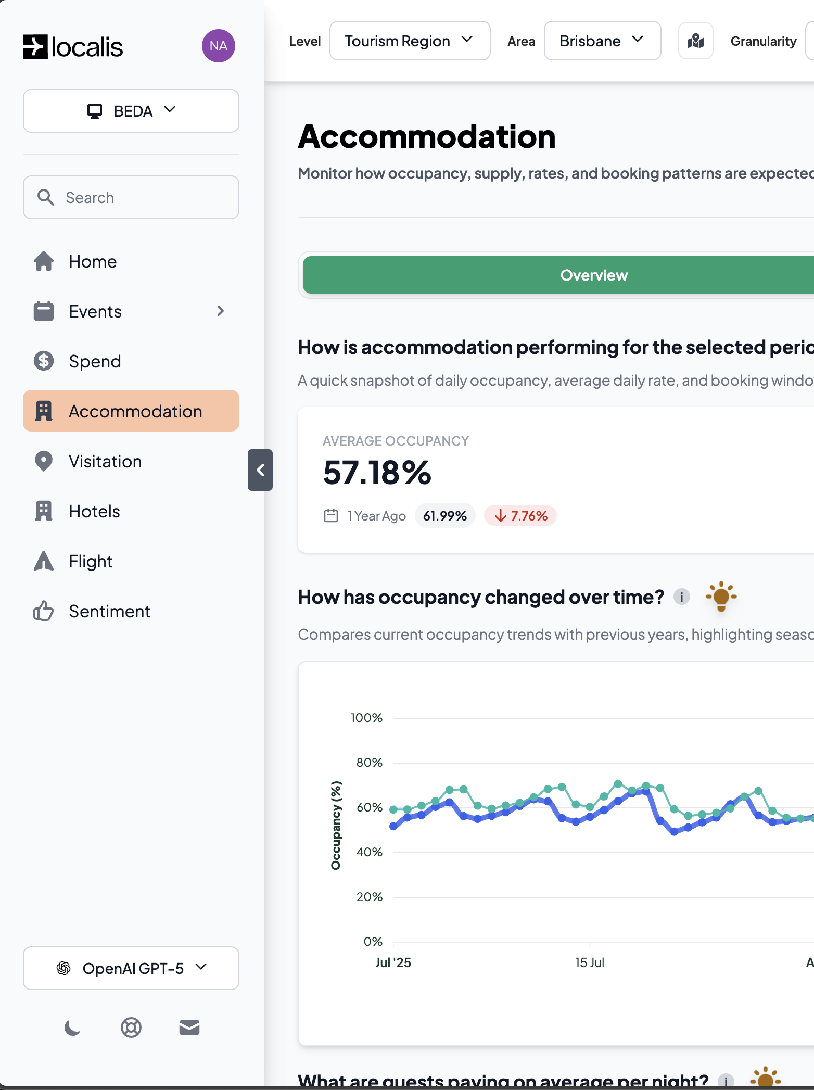The width and height of the screenshot is (814, 1090).
Task: Click the localis logo
Action: pyautogui.click(x=73, y=47)
